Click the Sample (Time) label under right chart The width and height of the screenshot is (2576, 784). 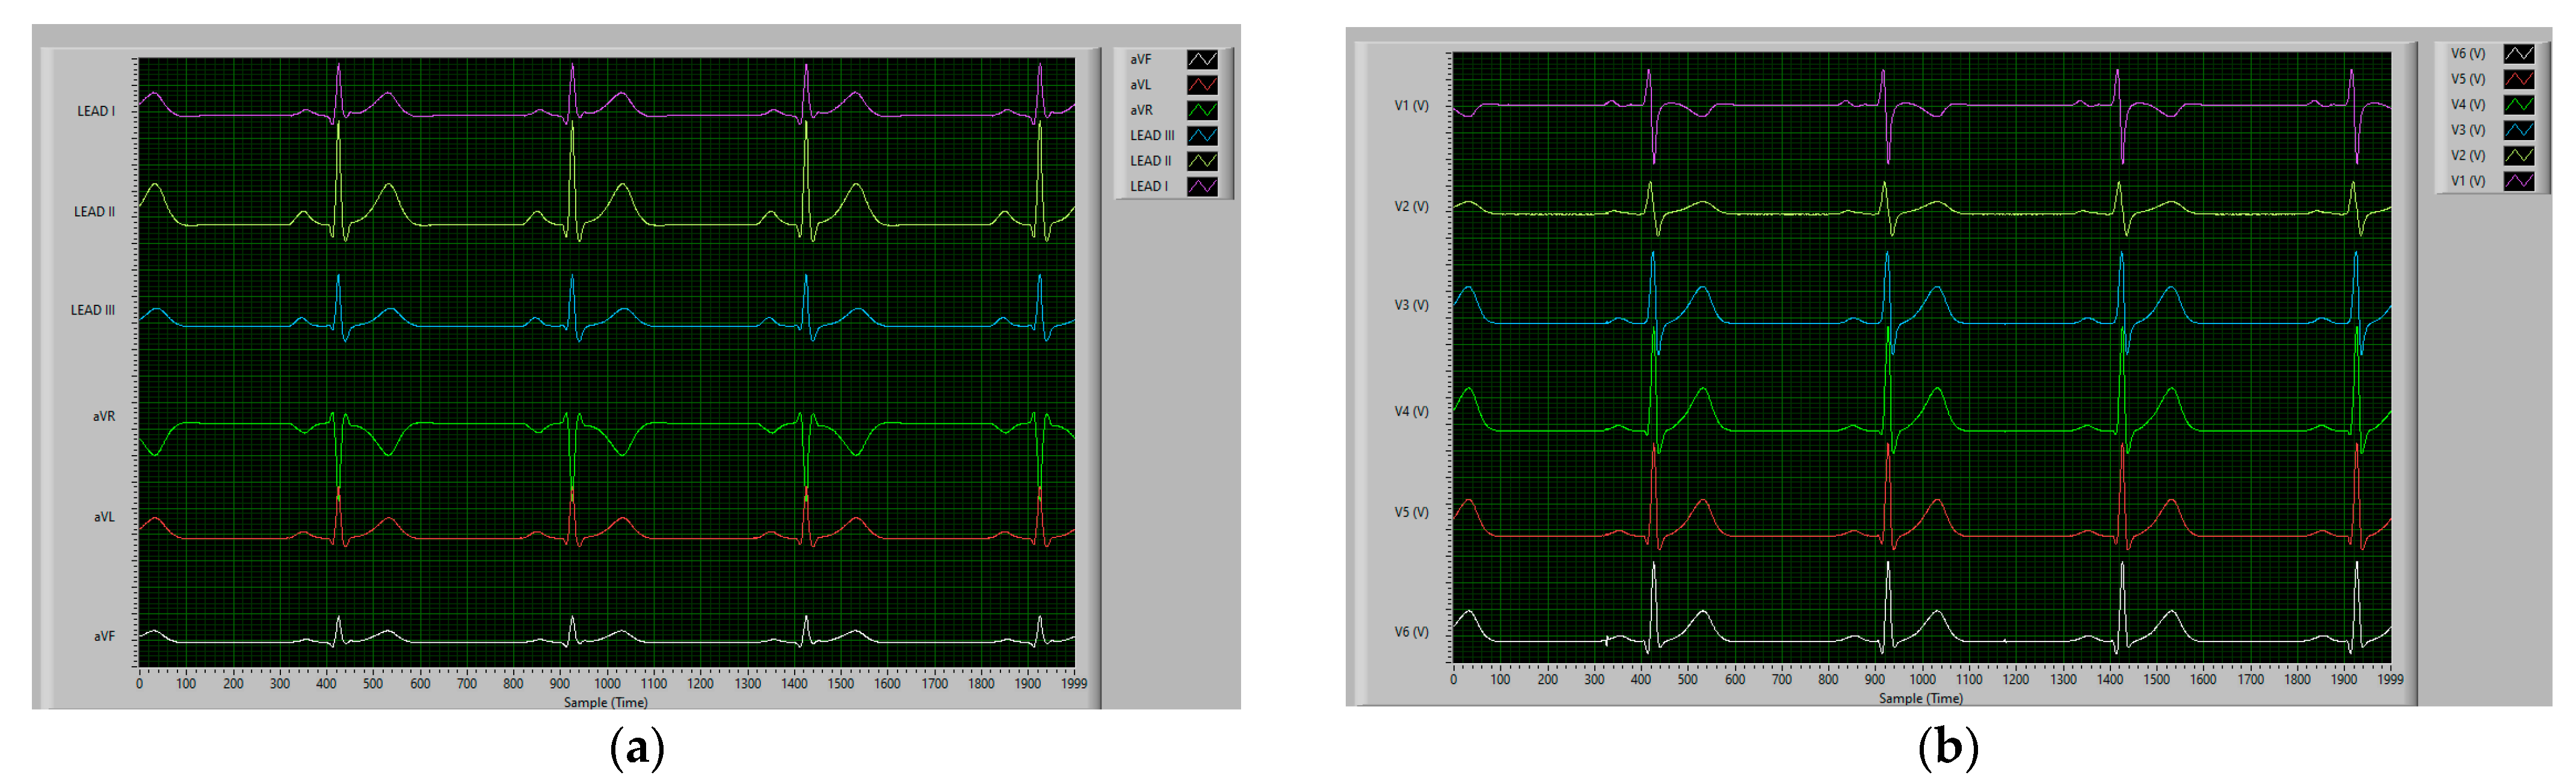tap(1920, 698)
